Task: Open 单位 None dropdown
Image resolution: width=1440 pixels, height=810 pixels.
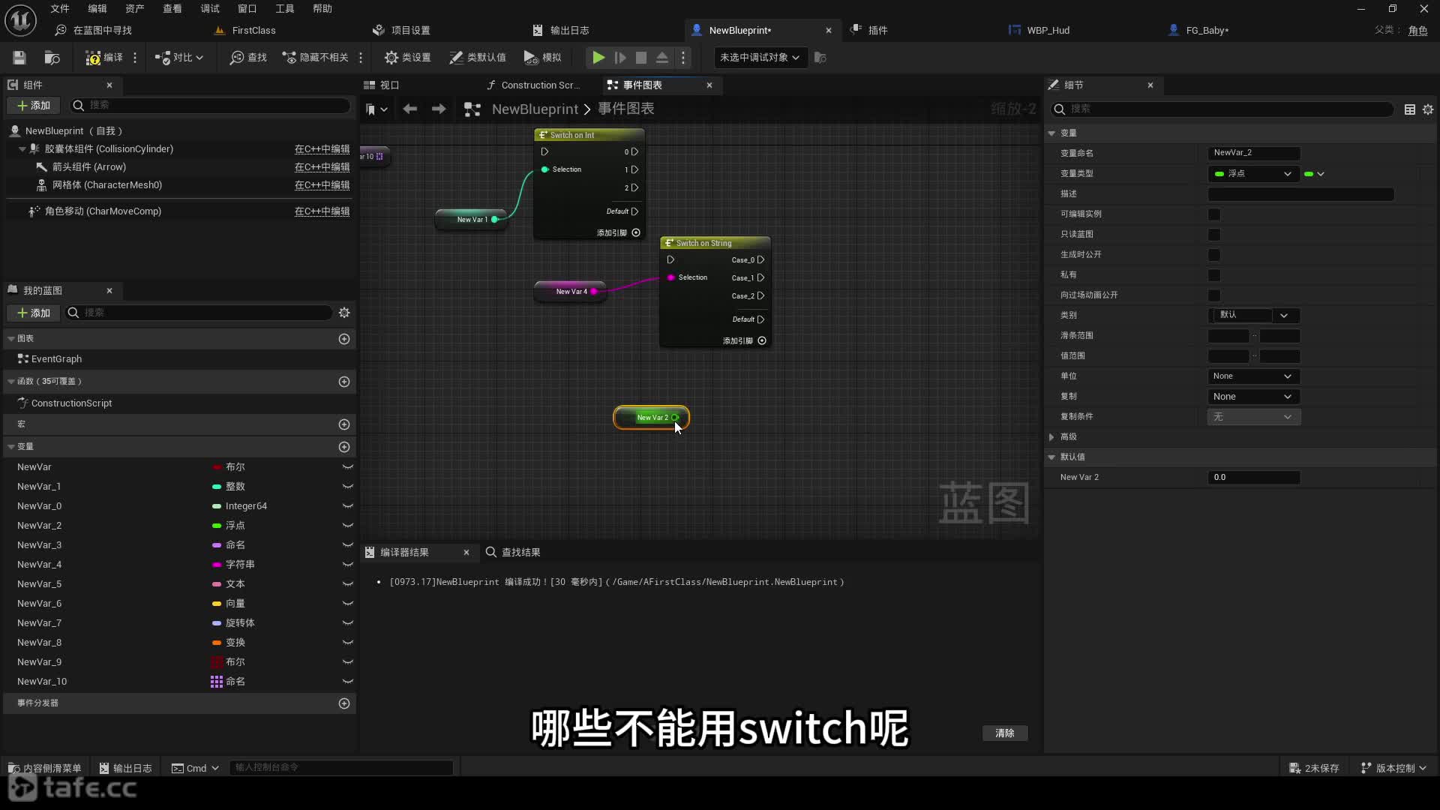Action: pyautogui.click(x=1253, y=376)
